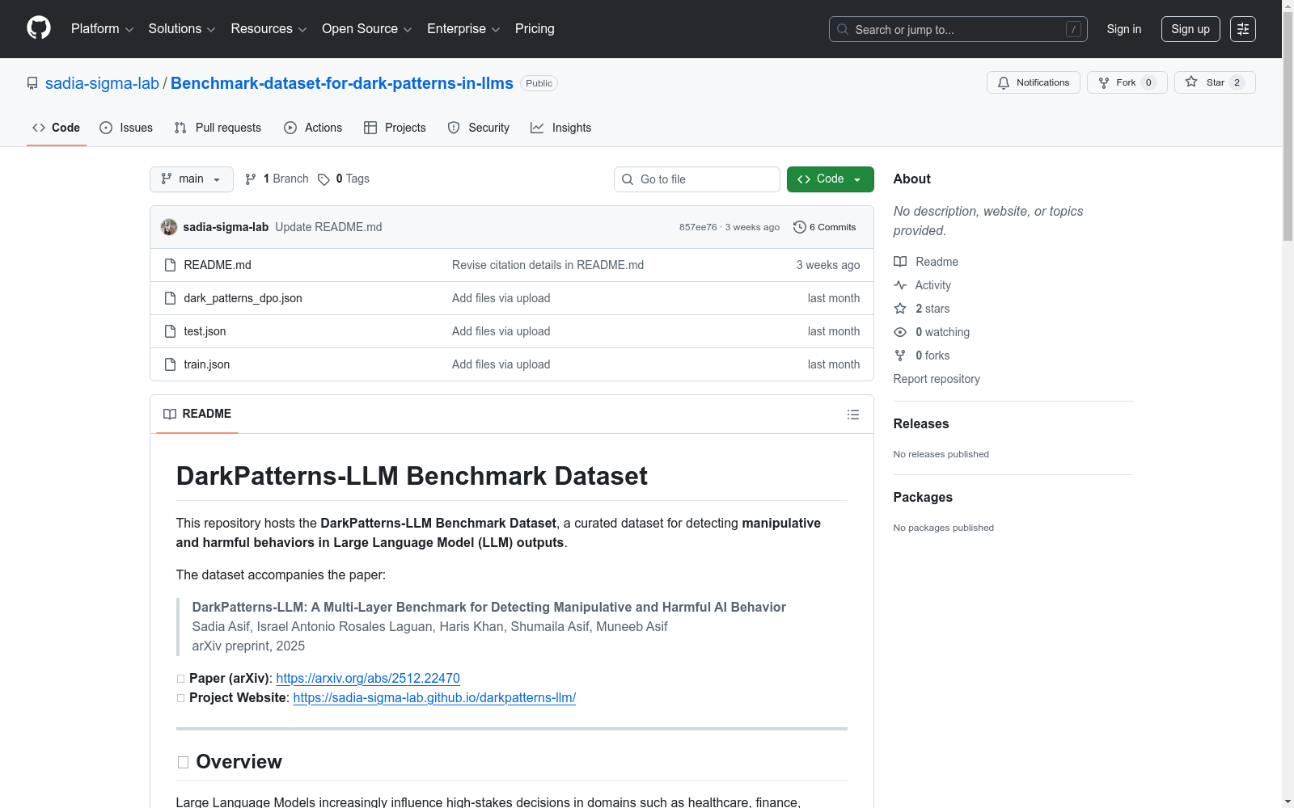
Task: Click the Sign in link
Action: 1124,29
